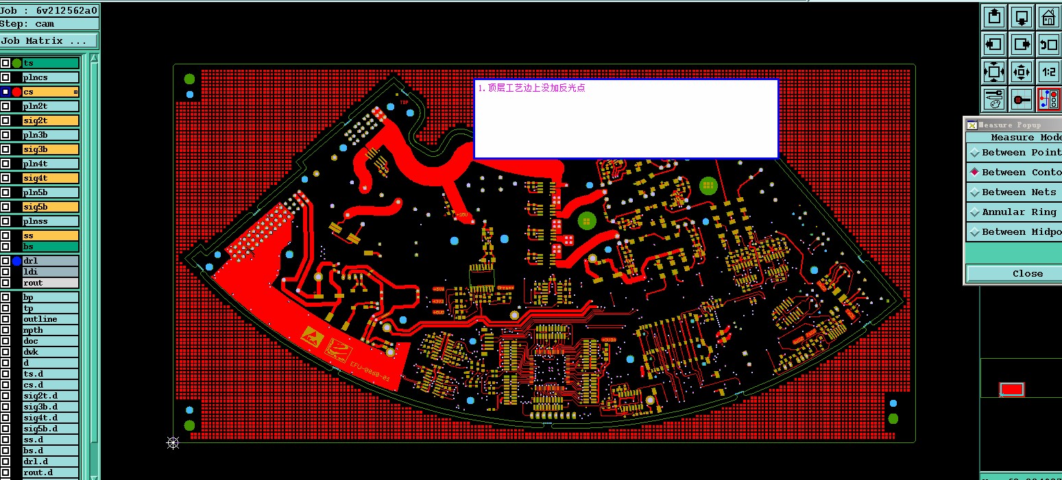Click the zoom-out arrows icon
1062x480 pixels.
pos(994,71)
